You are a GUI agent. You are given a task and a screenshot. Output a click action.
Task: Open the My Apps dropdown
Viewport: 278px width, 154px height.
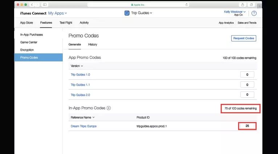(x=57, y=13)
